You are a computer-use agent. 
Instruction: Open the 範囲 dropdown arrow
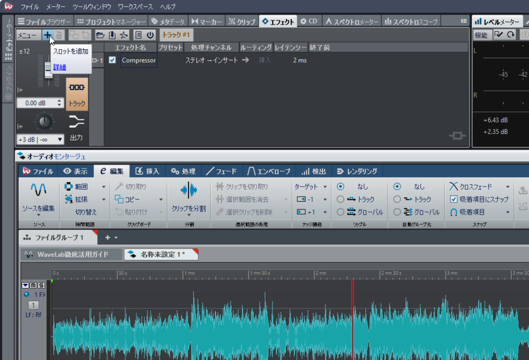[x=103, y=187]
